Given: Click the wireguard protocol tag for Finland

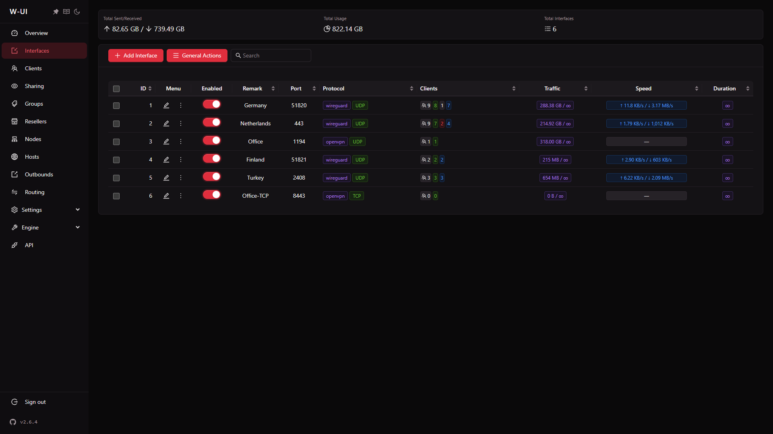Looking at the screenshot, I should coord(337,160).
